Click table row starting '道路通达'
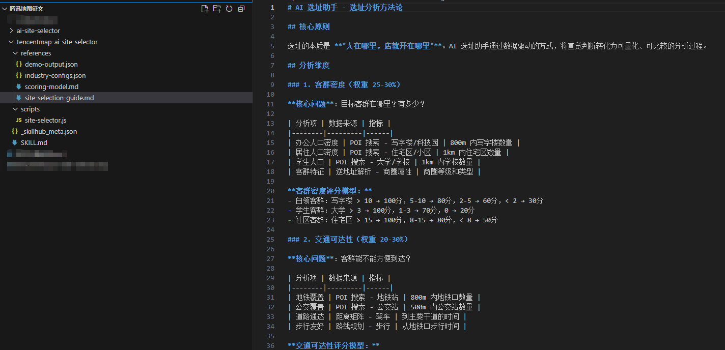 click(x=377, y=317)
